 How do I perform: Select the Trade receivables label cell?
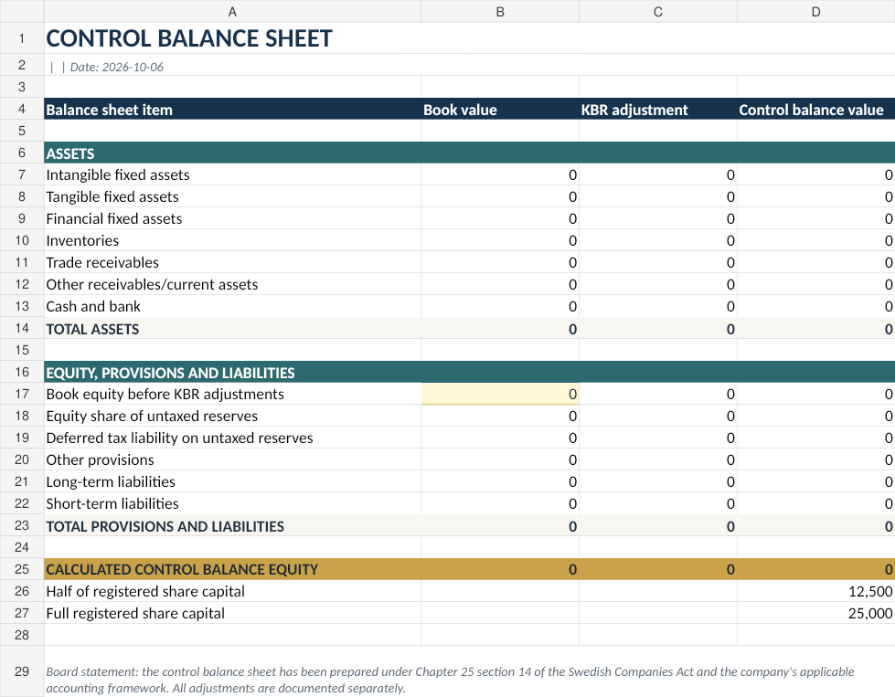(x=232, y=262)
